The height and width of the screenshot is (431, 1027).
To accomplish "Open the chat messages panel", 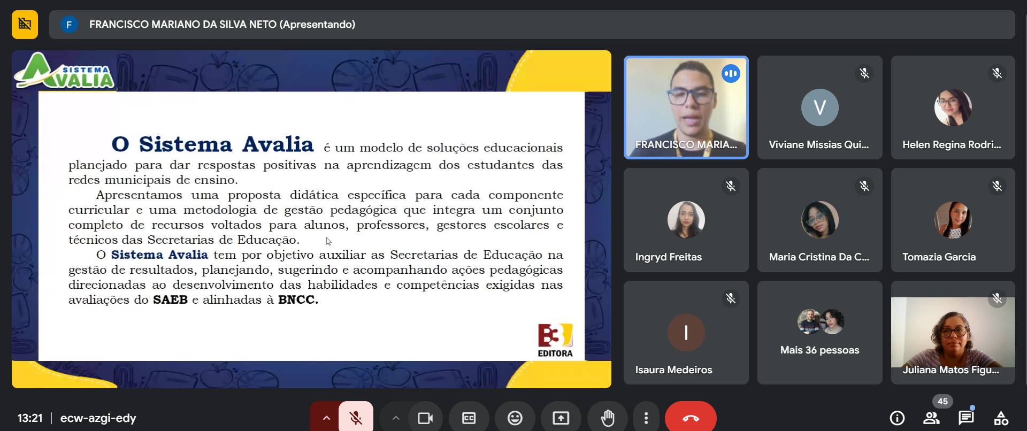I will (965, 418).
